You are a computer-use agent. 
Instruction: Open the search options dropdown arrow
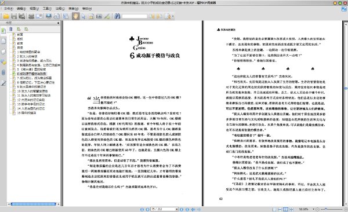(x=173, y=16)
